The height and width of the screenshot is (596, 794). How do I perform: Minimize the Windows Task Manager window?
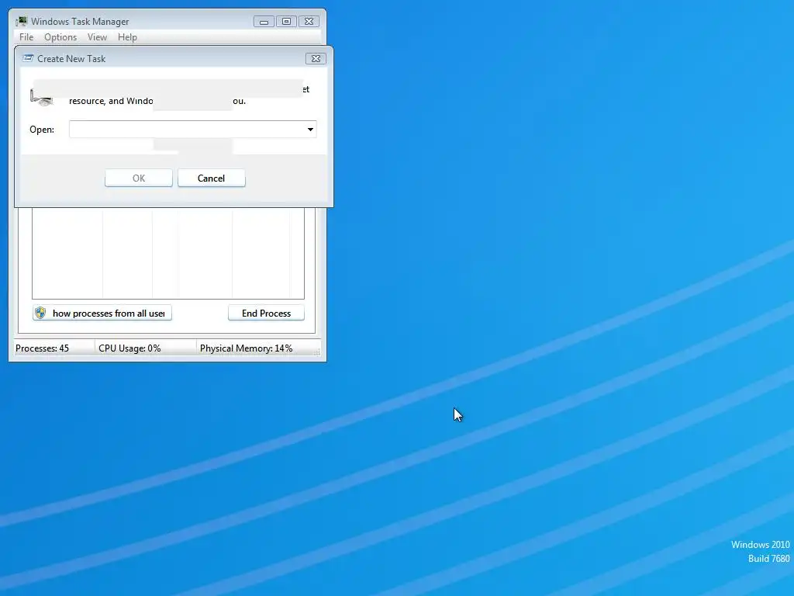[264, 21]
